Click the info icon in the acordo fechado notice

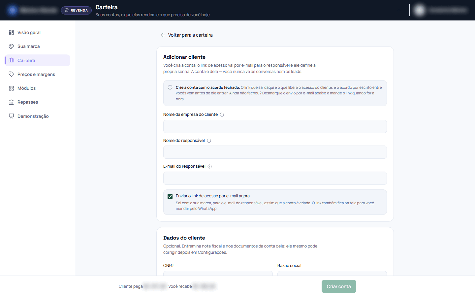coord(170,87)
